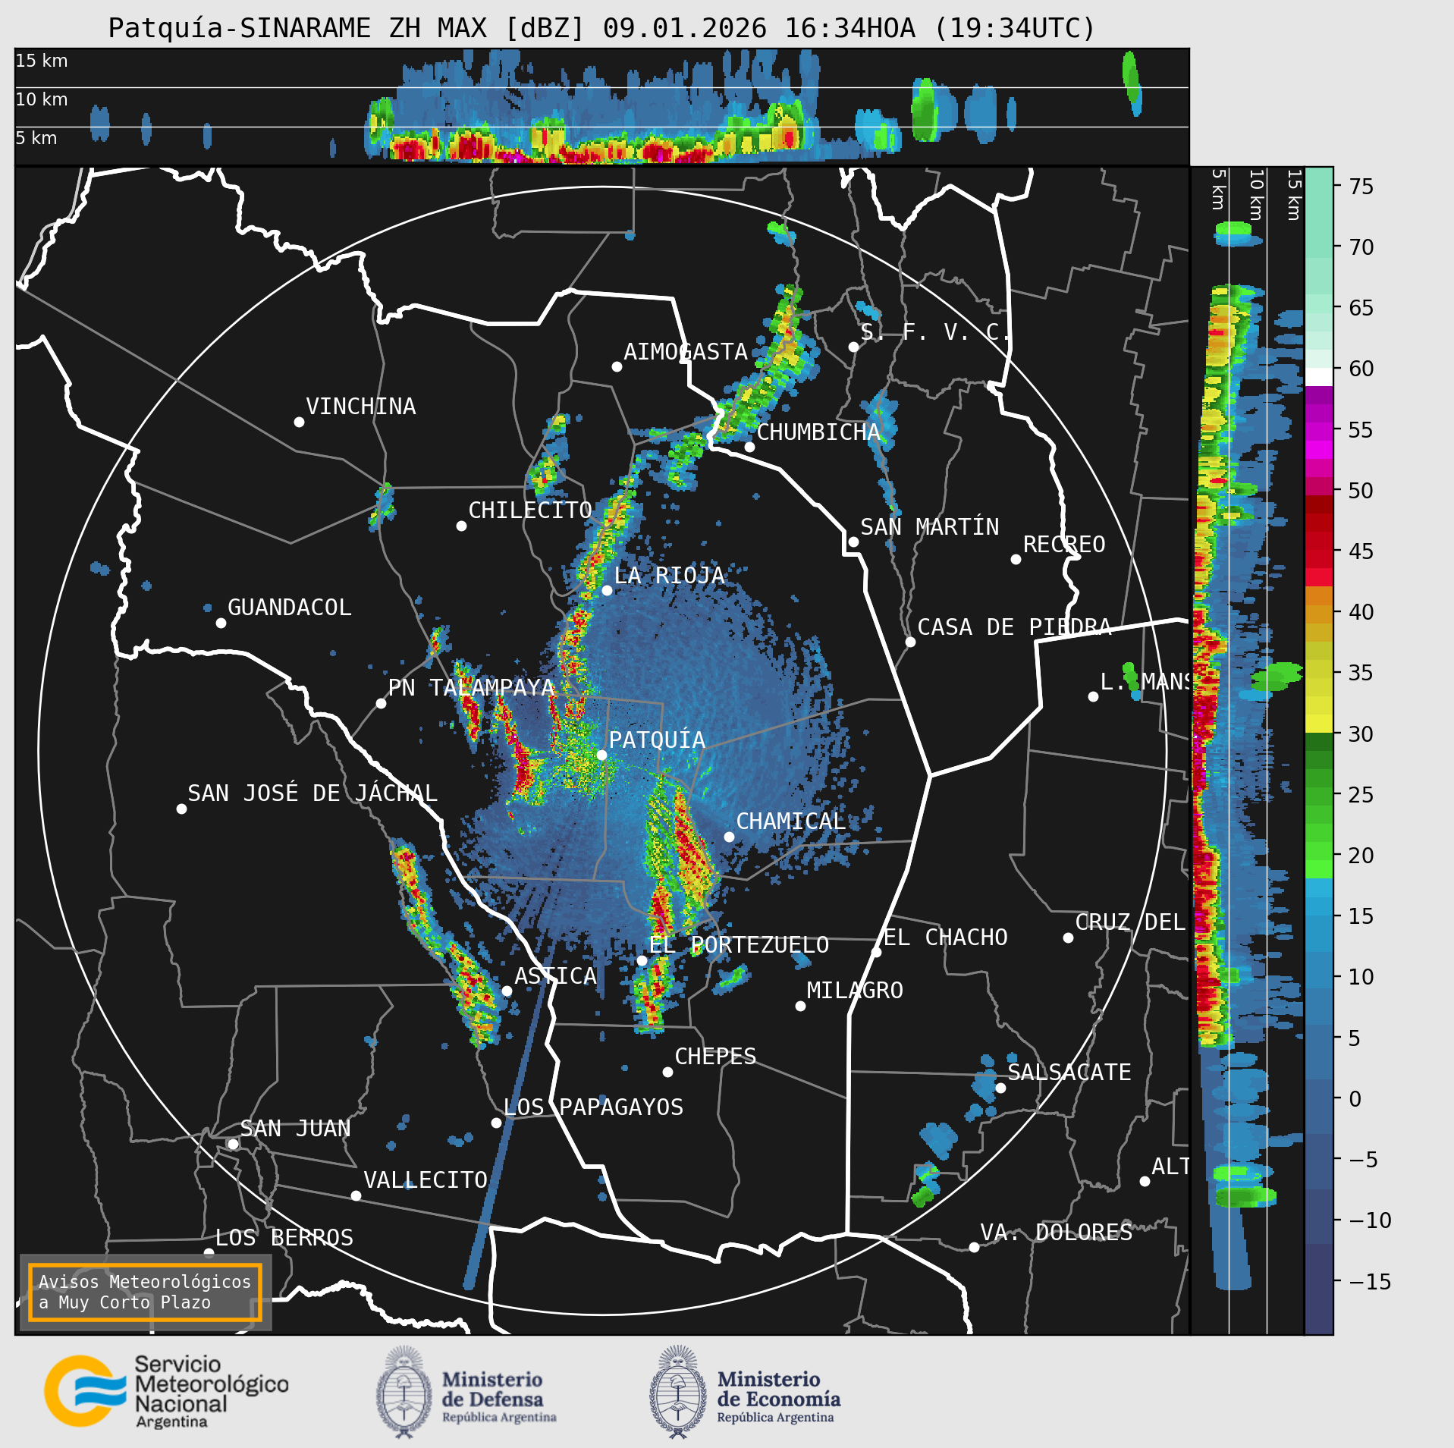1454x1448 pixels.
Task: Click the SALSACATE city label
Action: pos(1069,1073)
